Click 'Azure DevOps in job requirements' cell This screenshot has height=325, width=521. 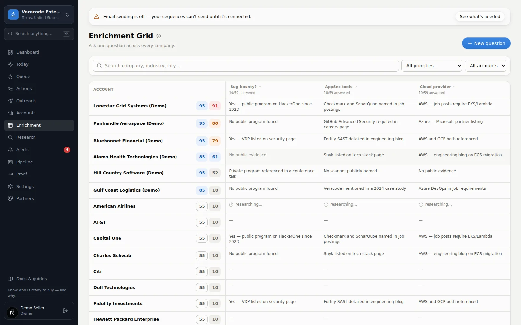pos(452,188)
